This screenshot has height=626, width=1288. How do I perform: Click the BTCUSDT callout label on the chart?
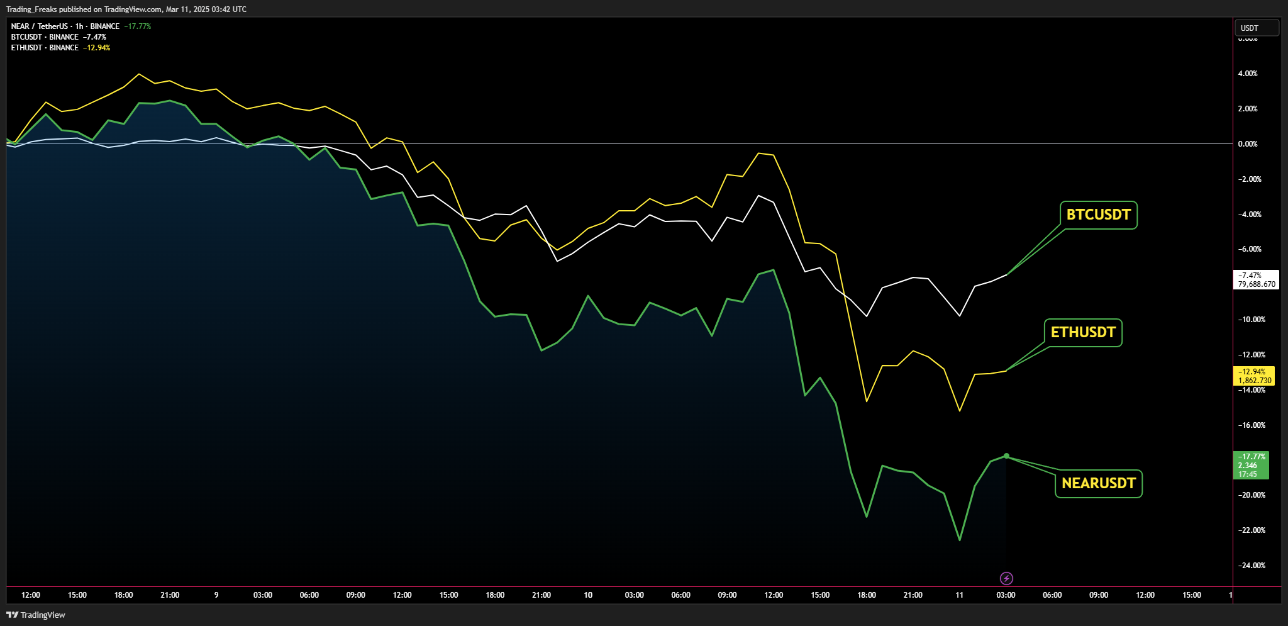tap(1098, 215)
